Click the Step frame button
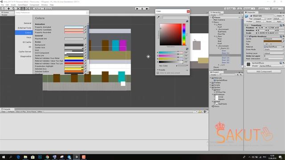 [x=147, y=8]
